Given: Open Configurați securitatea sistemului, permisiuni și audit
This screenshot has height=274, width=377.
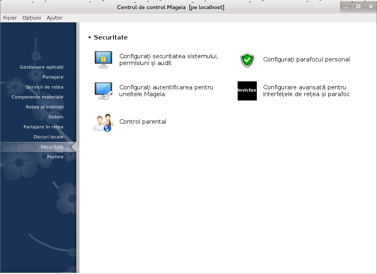Looking at the screenshot, I should pos(169,59).
